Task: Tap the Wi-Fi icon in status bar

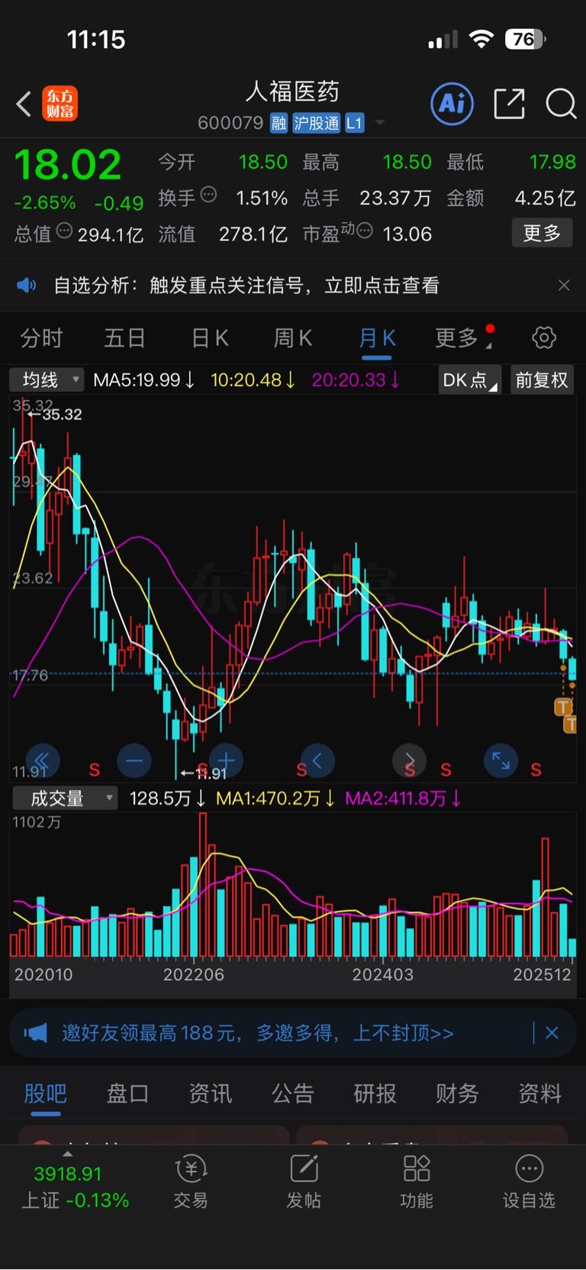Action: pyautogui.click(x=481, y=39)
